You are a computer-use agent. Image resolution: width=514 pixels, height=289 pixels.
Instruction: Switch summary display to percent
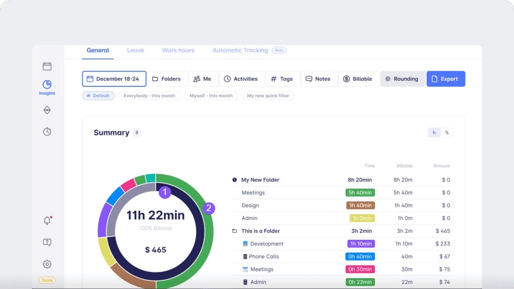[x=447, y=132]
